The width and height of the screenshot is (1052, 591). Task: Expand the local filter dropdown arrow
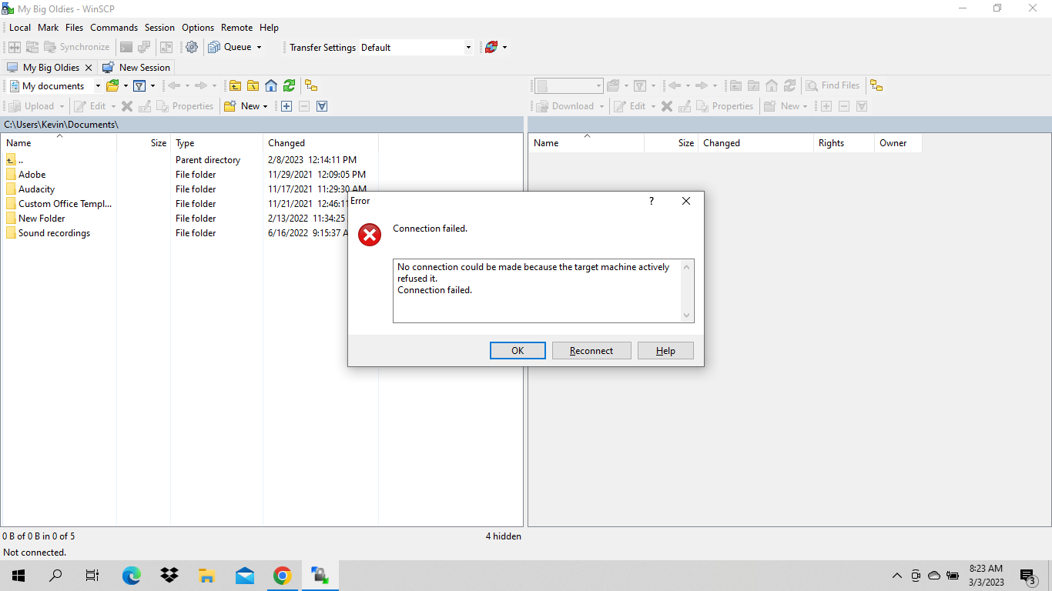coord(152,86)
